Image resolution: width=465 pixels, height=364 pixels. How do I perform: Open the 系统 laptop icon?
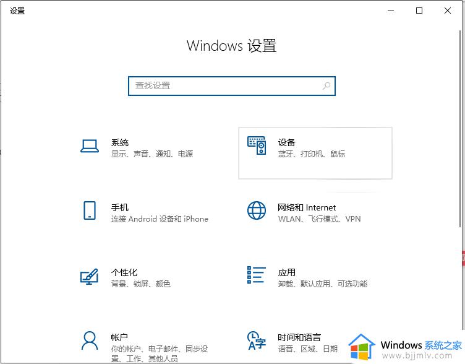(90, 146)
